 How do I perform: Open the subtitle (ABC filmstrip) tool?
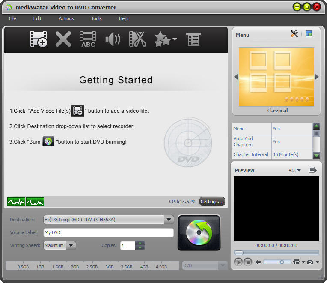point(88,39)
